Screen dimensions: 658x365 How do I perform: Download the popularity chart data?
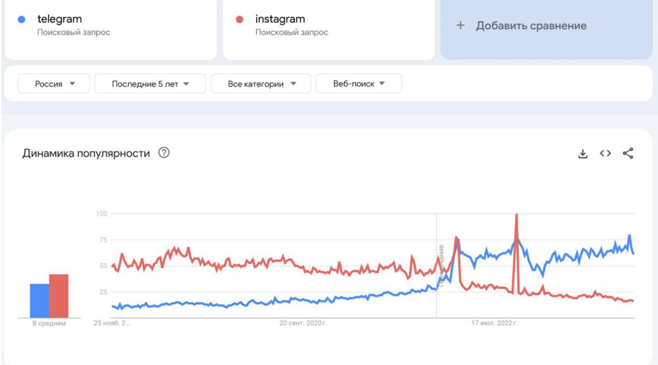[x=582, y=154]
